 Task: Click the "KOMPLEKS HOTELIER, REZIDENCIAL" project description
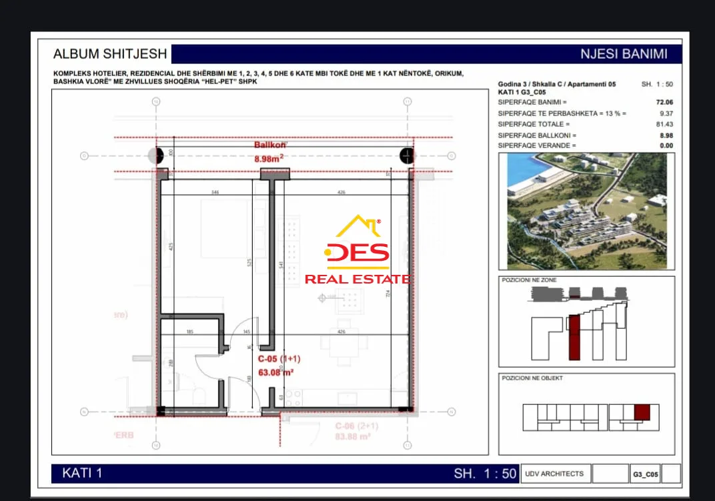tap(258, 77)
